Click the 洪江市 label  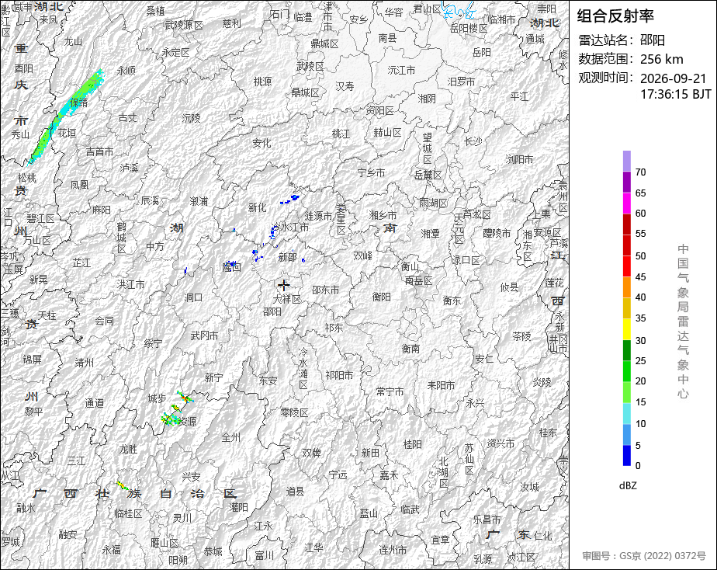[131, 284]
